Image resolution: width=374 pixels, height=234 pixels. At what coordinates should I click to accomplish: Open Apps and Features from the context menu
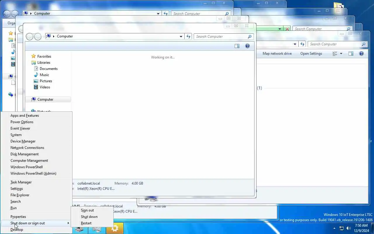(37, 116)
